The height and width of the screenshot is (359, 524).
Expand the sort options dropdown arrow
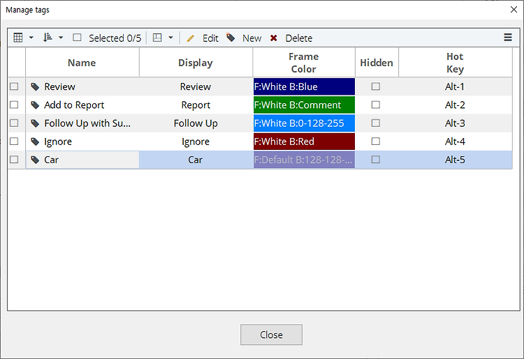(x=61, y=38)
